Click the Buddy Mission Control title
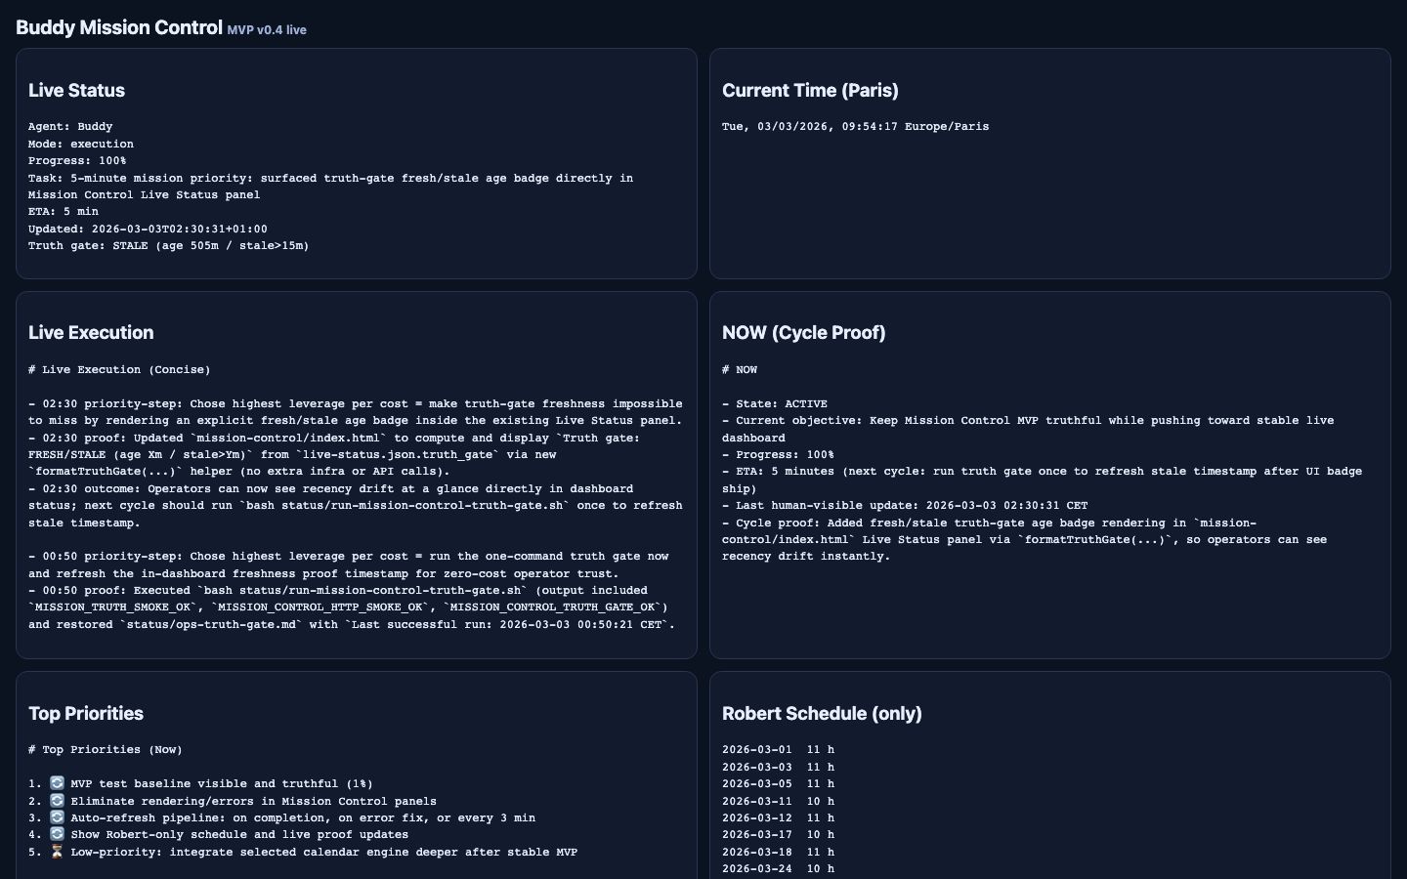 pyautogui.click(x=119, y=27)
